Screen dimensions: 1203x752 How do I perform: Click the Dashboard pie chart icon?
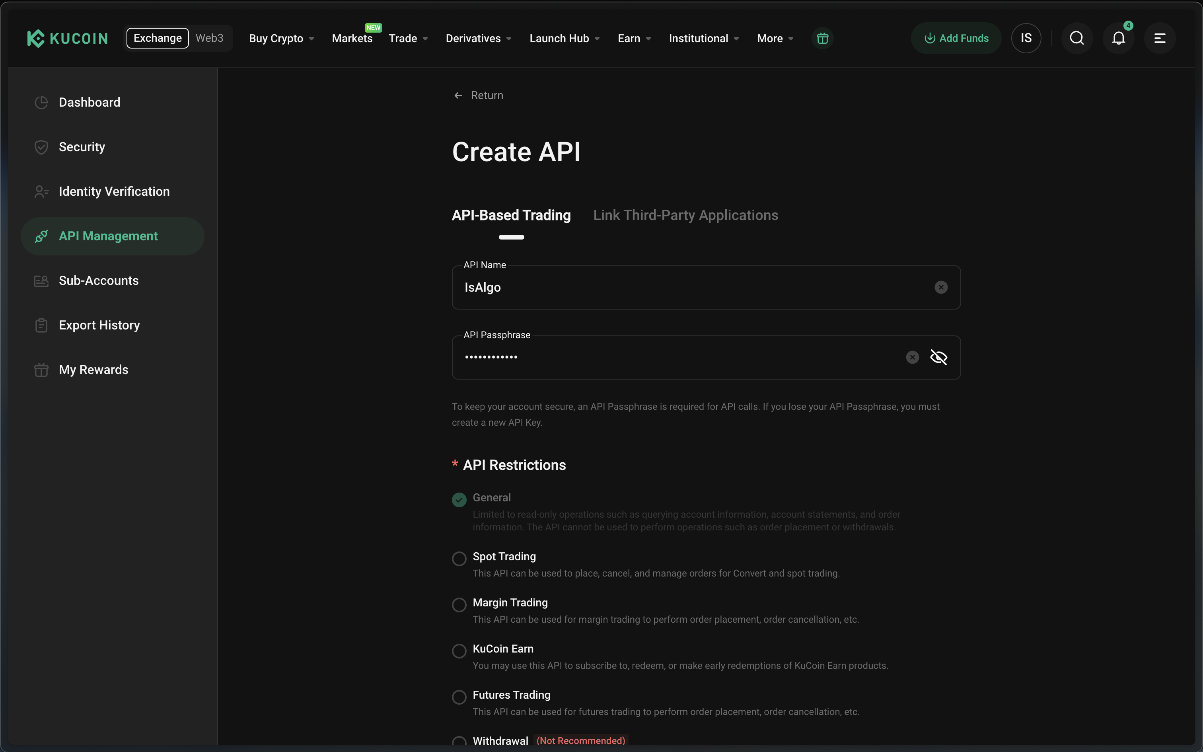tap(41, 103)
